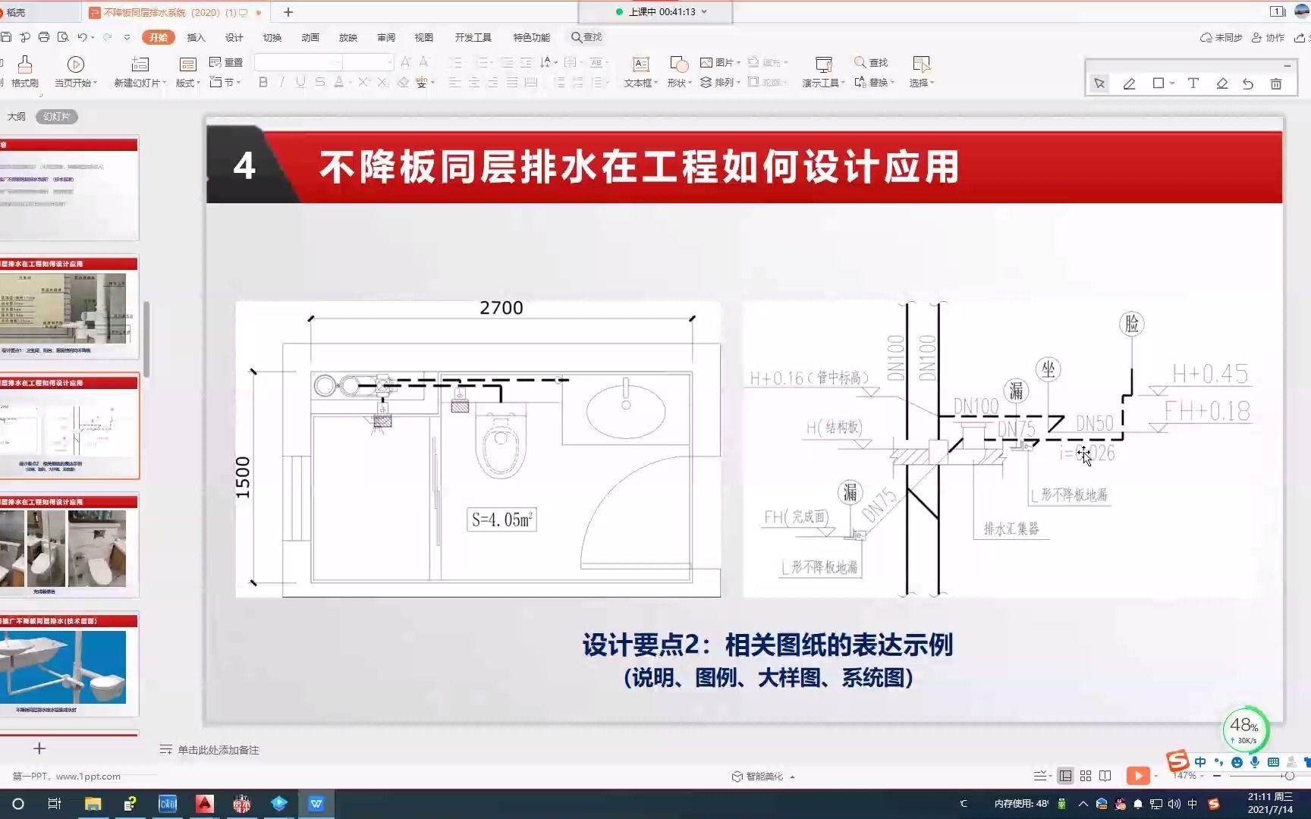The height and width of the screenshot is (819, 1311).
Task: Open a new document tab with plus
Action: (288, 12)
